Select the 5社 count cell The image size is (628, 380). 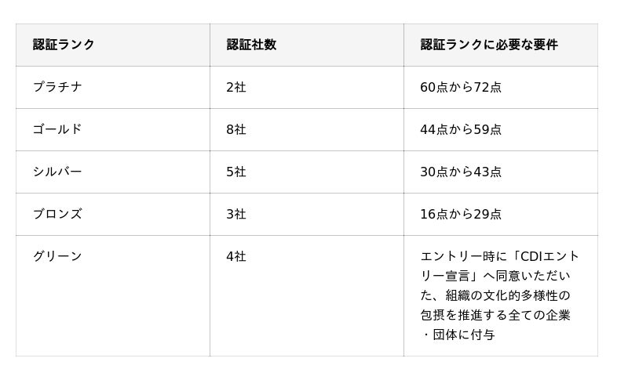click(235, 172)
